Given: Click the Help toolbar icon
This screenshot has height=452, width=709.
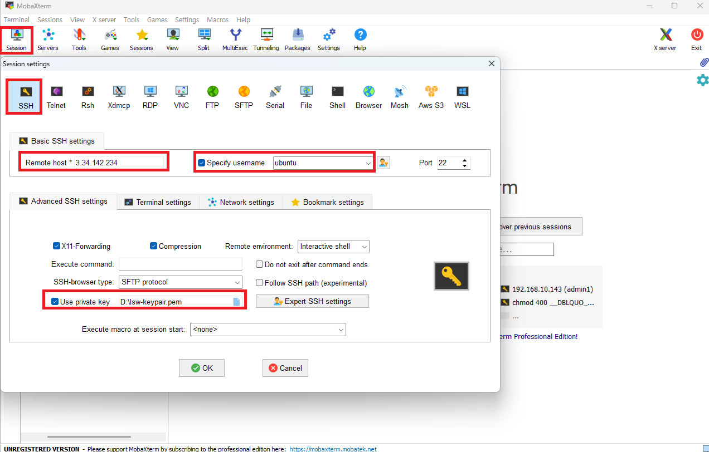Looking at the screenshot, I should (360, 40).
